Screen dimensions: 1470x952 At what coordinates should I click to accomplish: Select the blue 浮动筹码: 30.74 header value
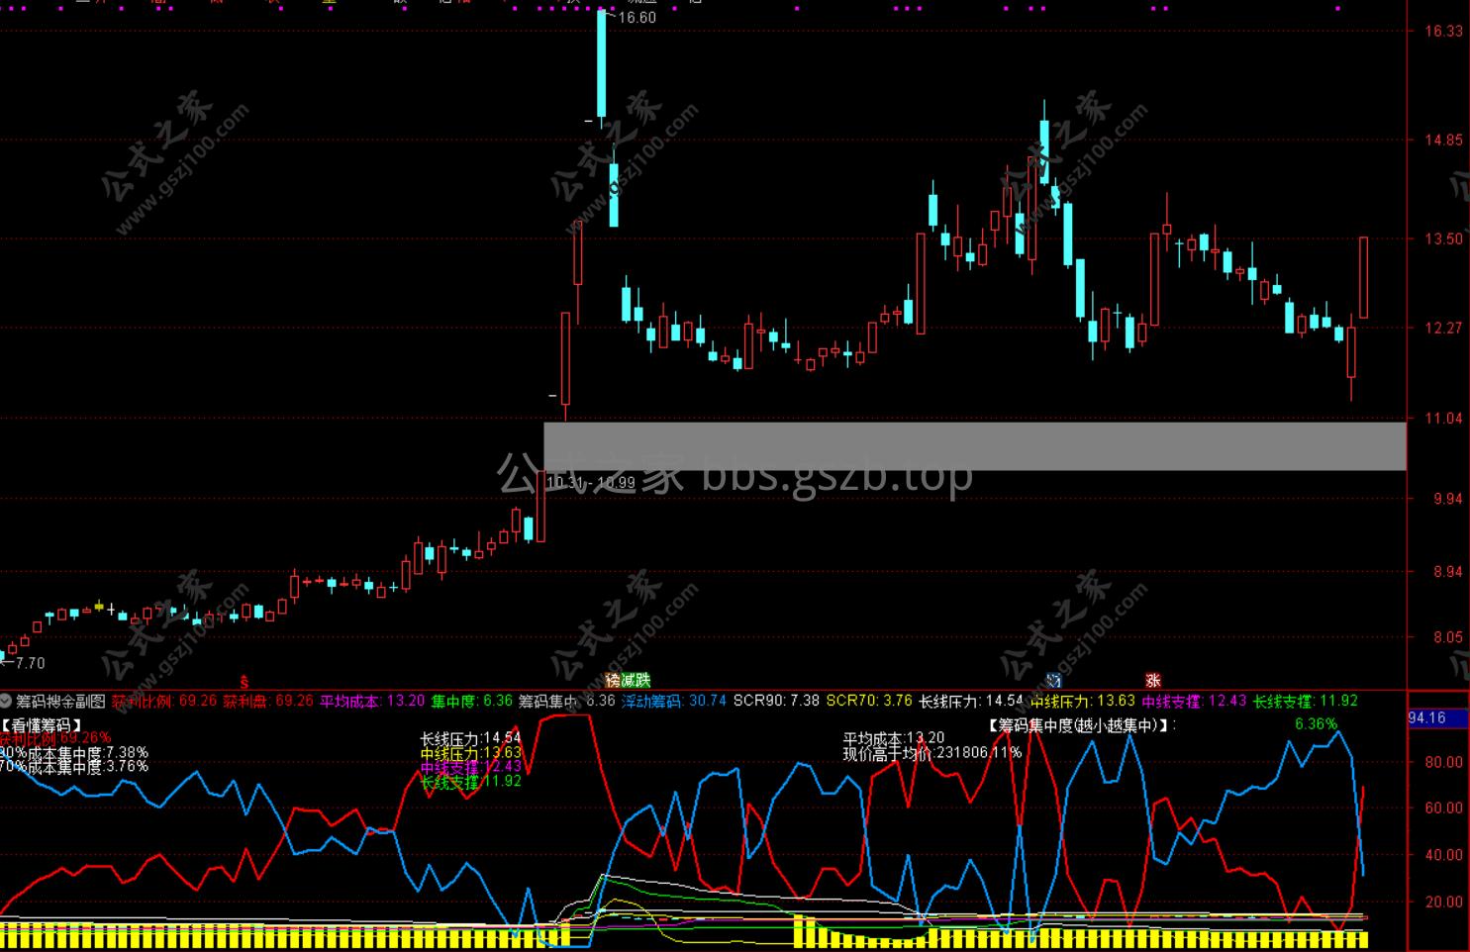coord(674,702)
